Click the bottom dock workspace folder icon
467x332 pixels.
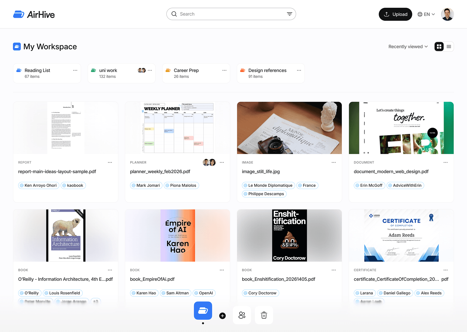[203, 311]
